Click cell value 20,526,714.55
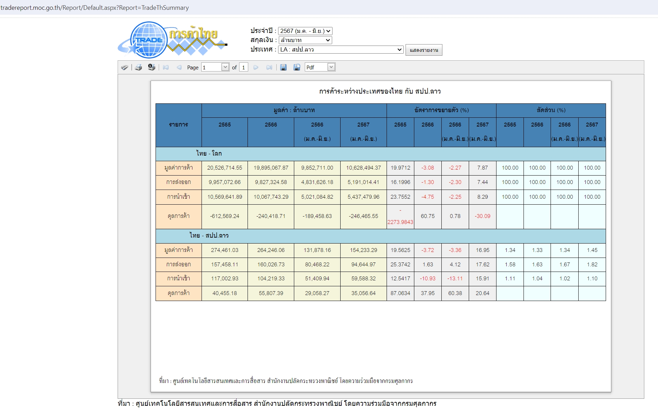 tap(225, 168)
